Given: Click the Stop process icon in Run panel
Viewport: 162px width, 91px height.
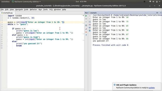Looking at the screenshot, I should pyautogui.click(x=86, y=19).
